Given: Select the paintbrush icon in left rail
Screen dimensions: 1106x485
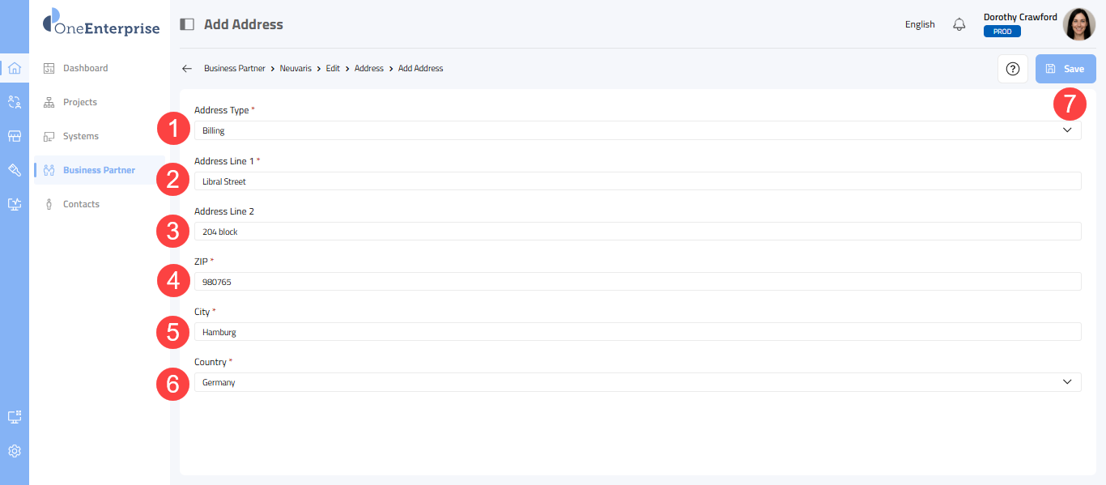Looking at the screenshot, I should (x=15, y=170).
